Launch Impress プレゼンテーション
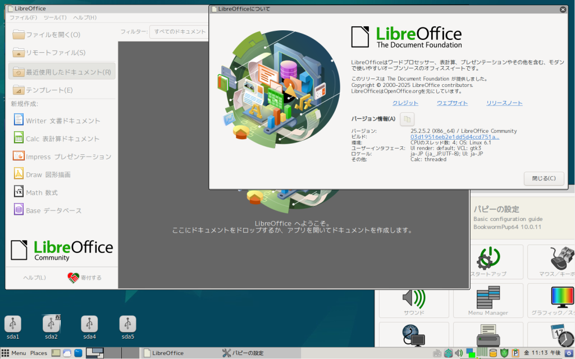The image size is (575, 359). coord(62,157)
